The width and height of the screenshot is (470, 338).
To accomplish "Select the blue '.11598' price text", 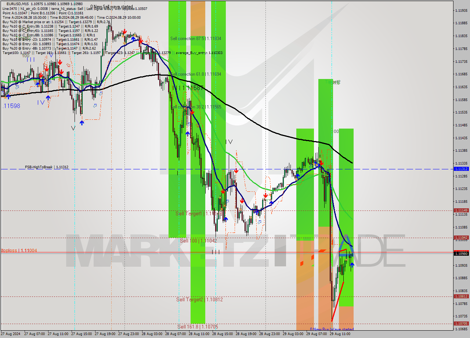I will (x=11, y=106).
